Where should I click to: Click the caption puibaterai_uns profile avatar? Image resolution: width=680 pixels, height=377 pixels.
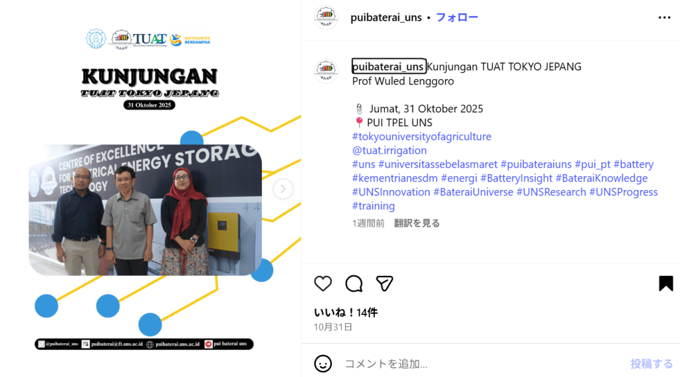[x=326, y=71]
